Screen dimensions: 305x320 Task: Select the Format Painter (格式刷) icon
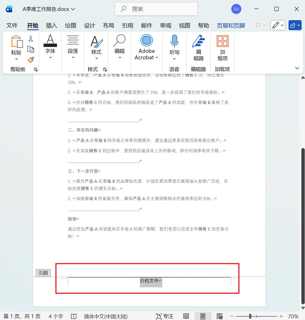31,60
